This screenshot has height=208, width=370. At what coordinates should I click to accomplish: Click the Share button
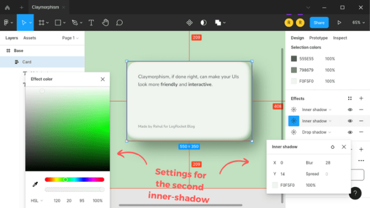[x=319, y=23]
